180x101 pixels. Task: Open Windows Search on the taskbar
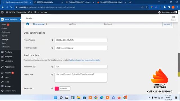point(61,98)
